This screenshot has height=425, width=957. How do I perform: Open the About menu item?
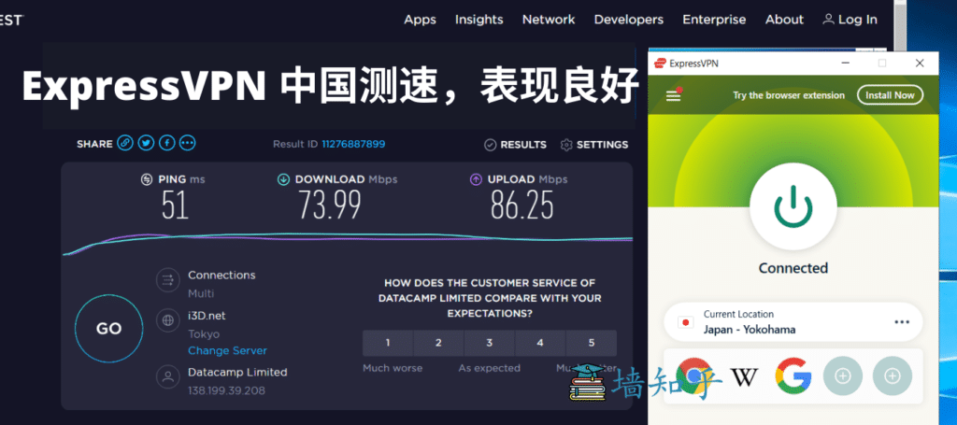[784, 20]
